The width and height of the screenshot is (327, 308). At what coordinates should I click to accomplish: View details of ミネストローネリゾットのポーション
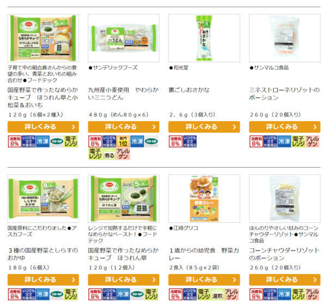284,127
